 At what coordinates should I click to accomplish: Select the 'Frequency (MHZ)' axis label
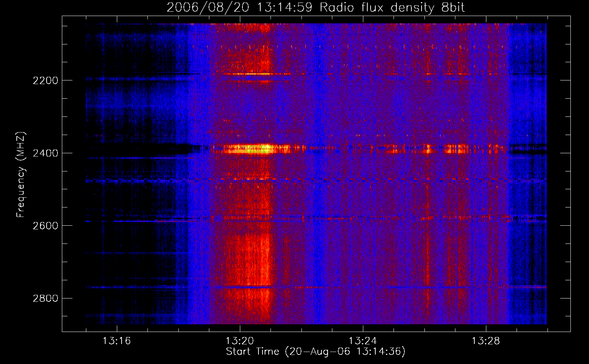(x=21, y=174)
